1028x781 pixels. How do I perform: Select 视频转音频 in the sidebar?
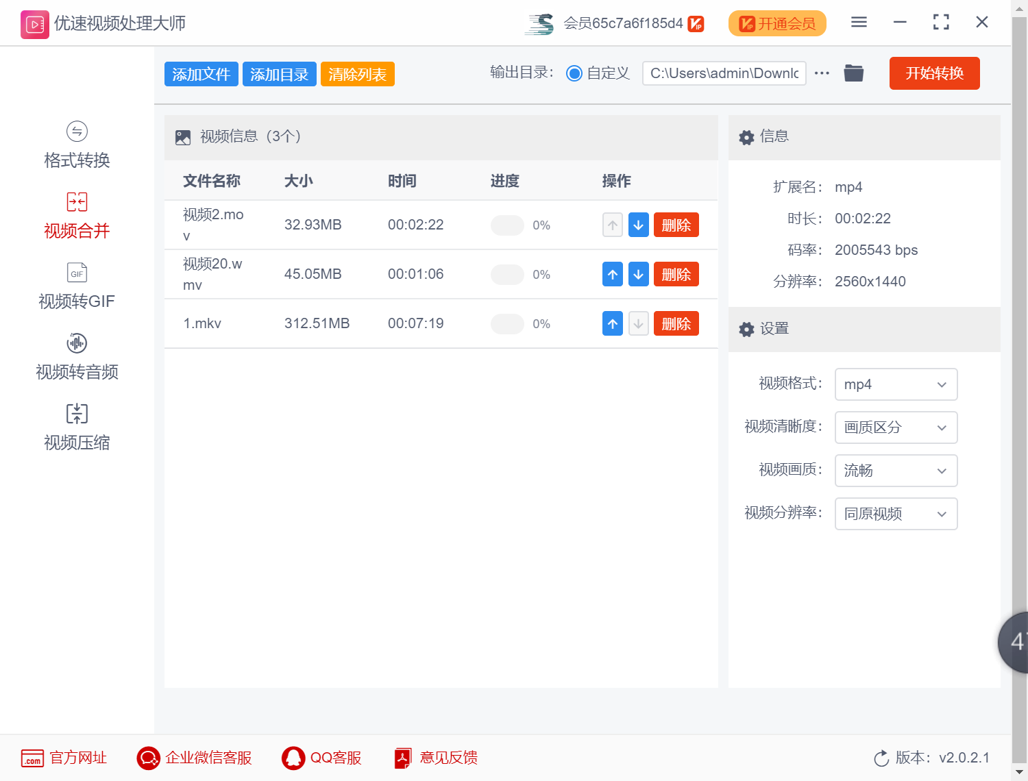pyautogui.click(x=77, y=357)
